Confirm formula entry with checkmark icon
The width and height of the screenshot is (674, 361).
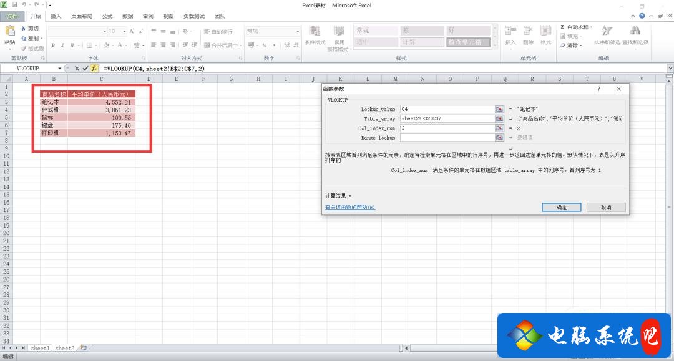pyautogui.click(x=85, y=69)
